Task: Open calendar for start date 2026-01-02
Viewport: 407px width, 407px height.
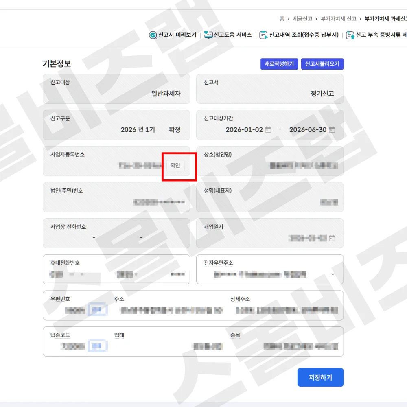Action: [x=268, y=130]
